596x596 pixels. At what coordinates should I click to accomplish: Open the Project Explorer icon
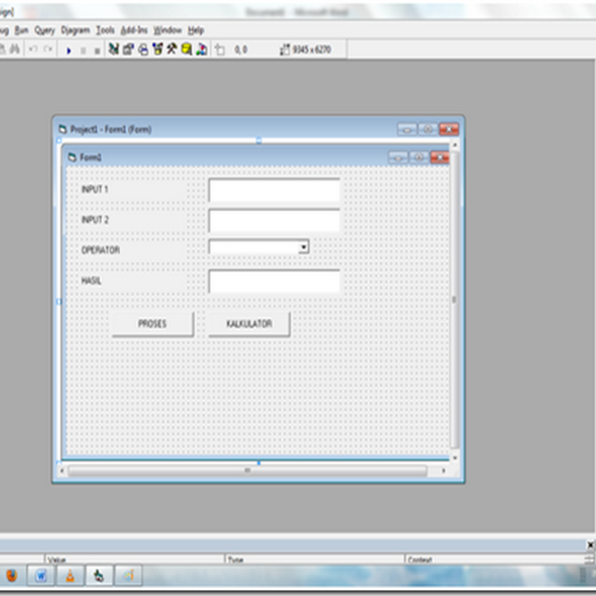[x=112, y=50]
